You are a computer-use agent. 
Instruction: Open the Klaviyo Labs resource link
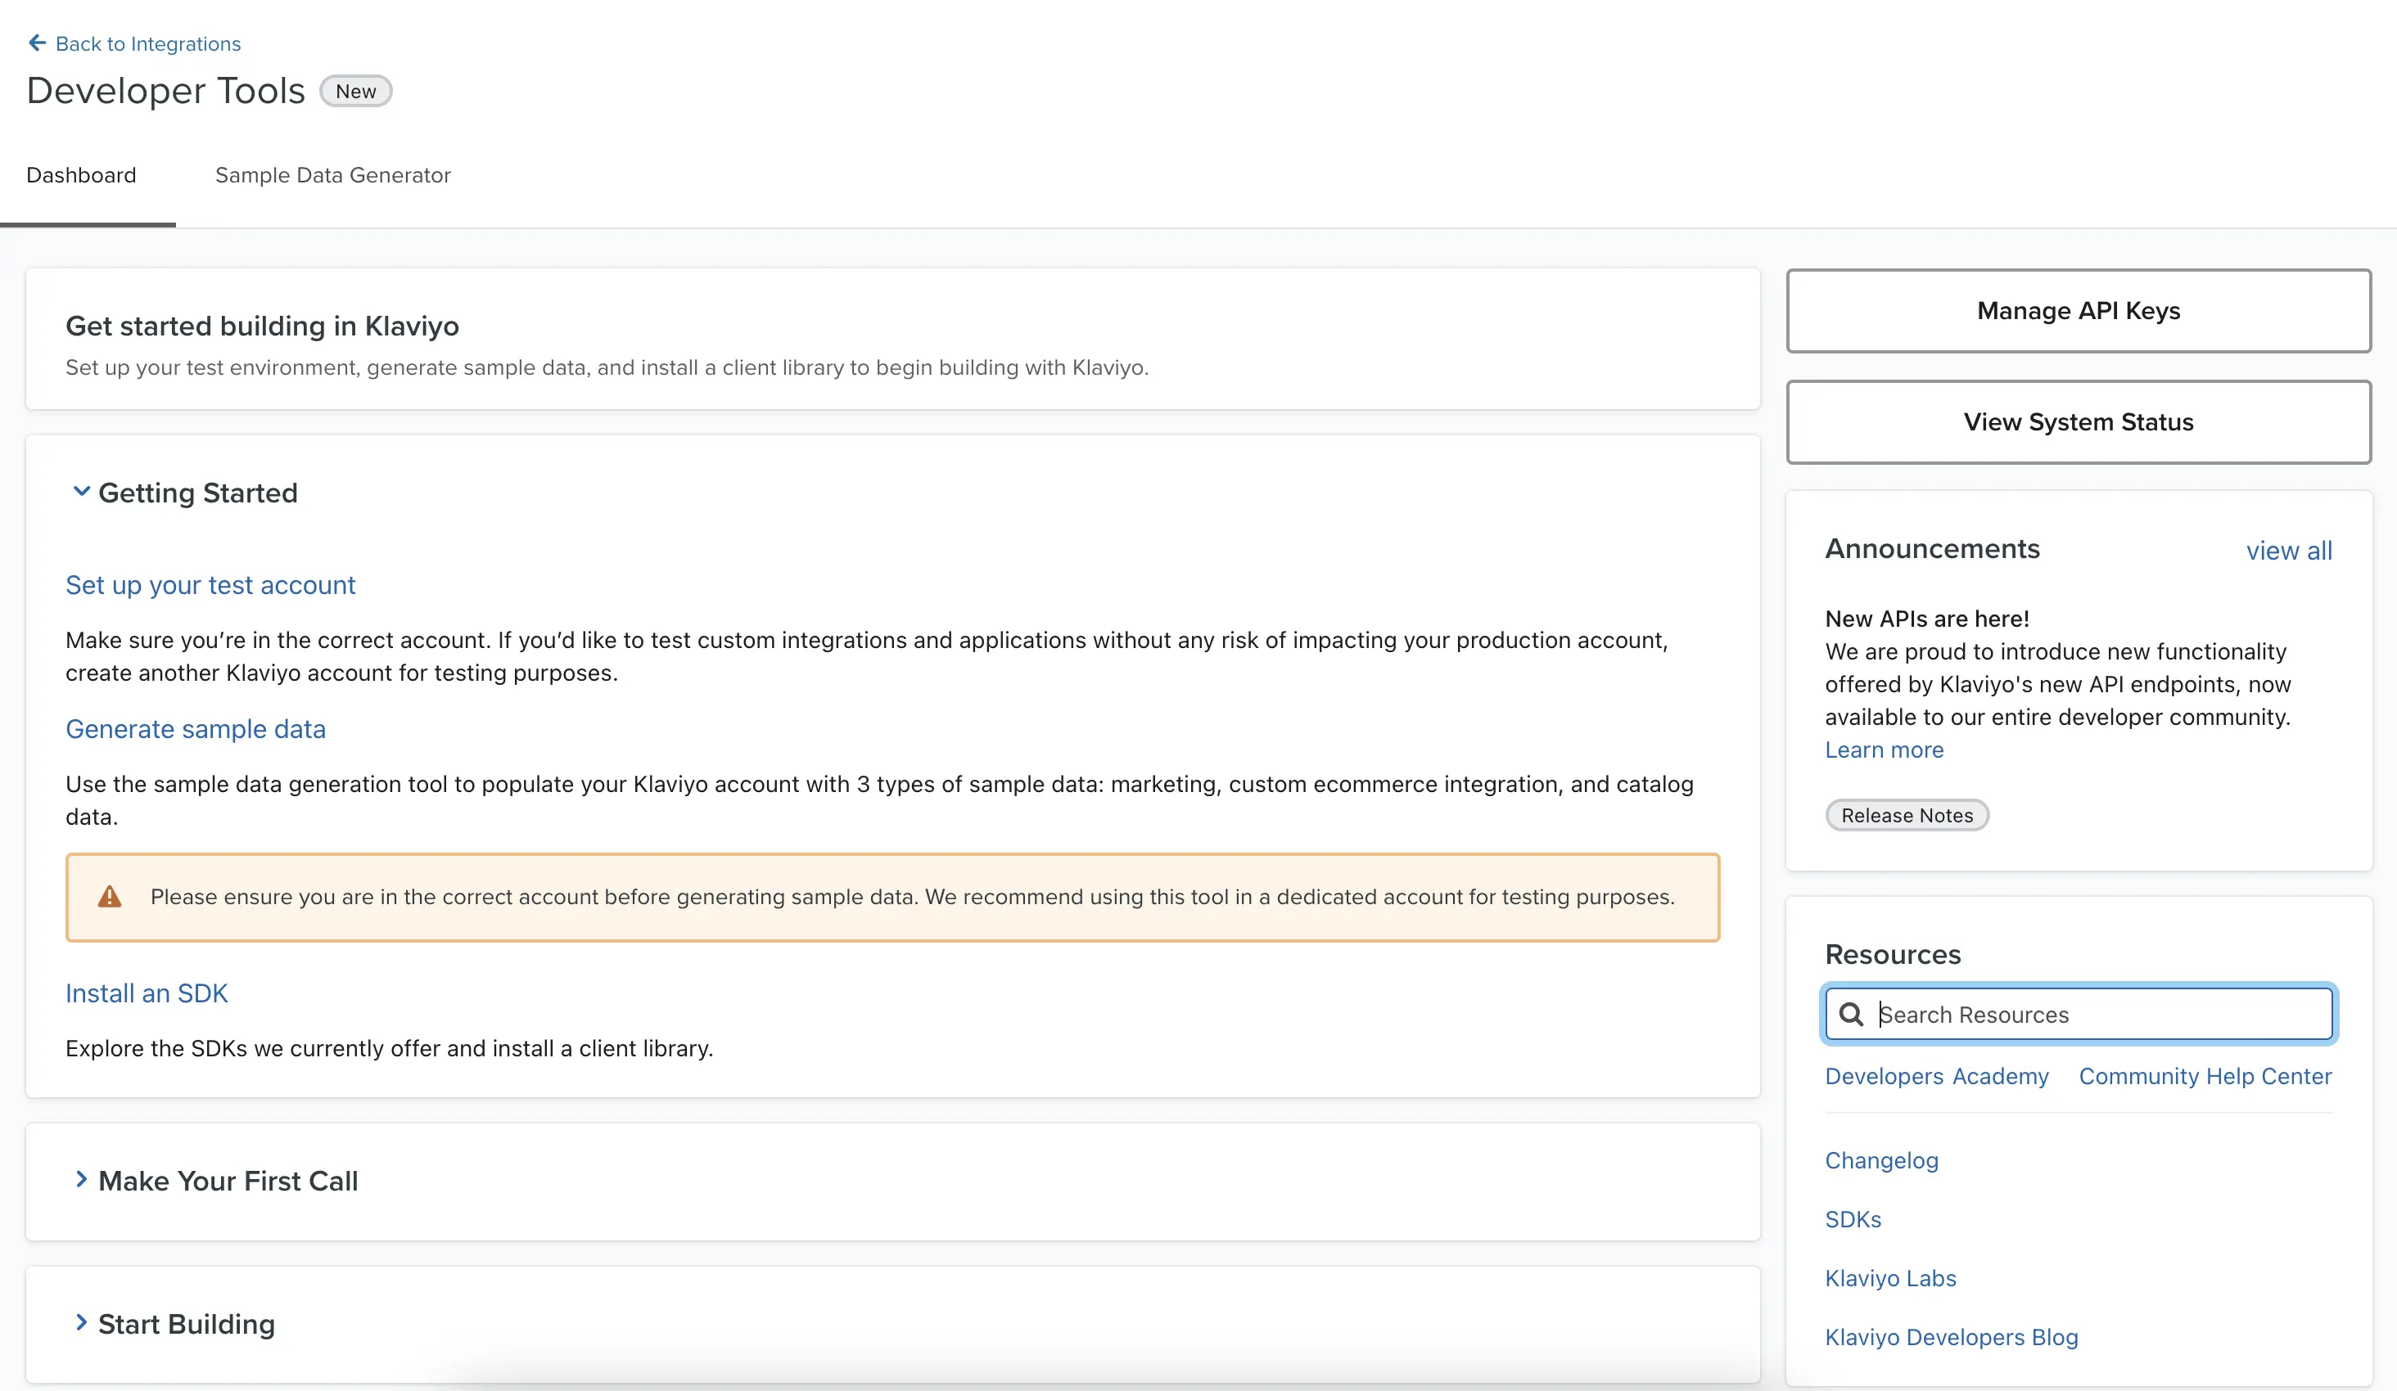click(1890, 1279)
